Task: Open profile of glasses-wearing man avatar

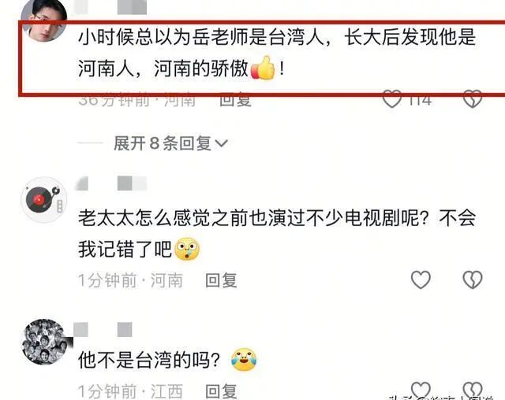Action: (44, 20)
